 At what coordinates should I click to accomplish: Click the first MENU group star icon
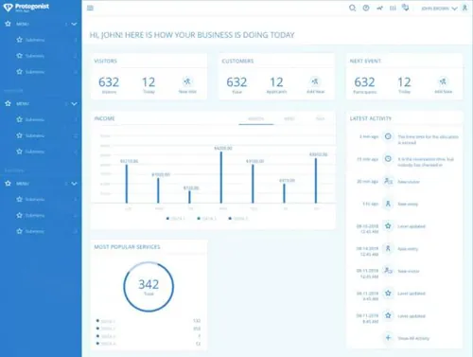8,24
